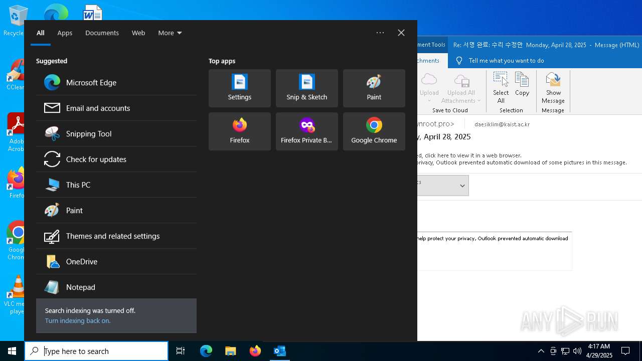Open Snip & Sketch tile in Top apps

(307, 88)
